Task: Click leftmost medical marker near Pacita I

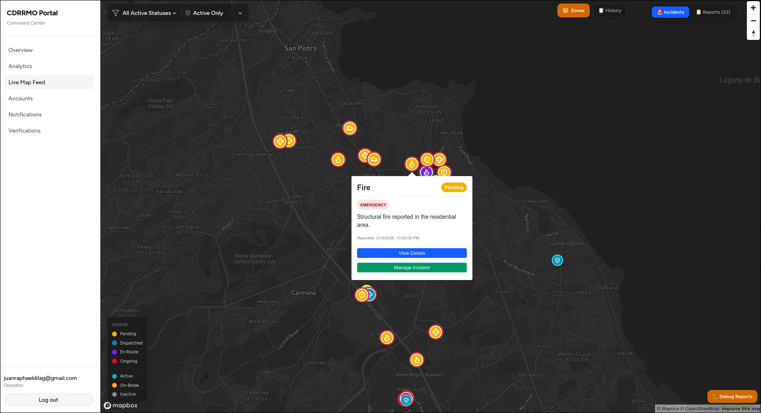Action: pyautogui.click(x=280, y=141)
